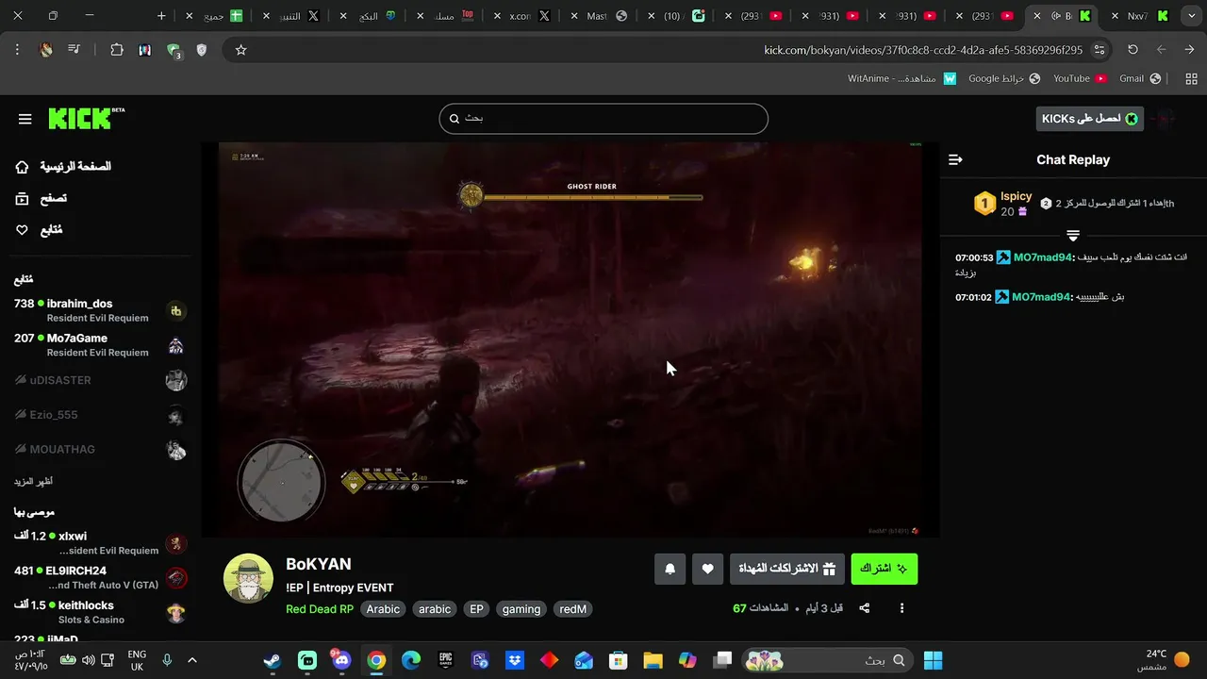Image resolution: width=1207 pixels, height=679 pixels.
Task: Open Discord from the taskbar
Action: click(x=341, y=660)
